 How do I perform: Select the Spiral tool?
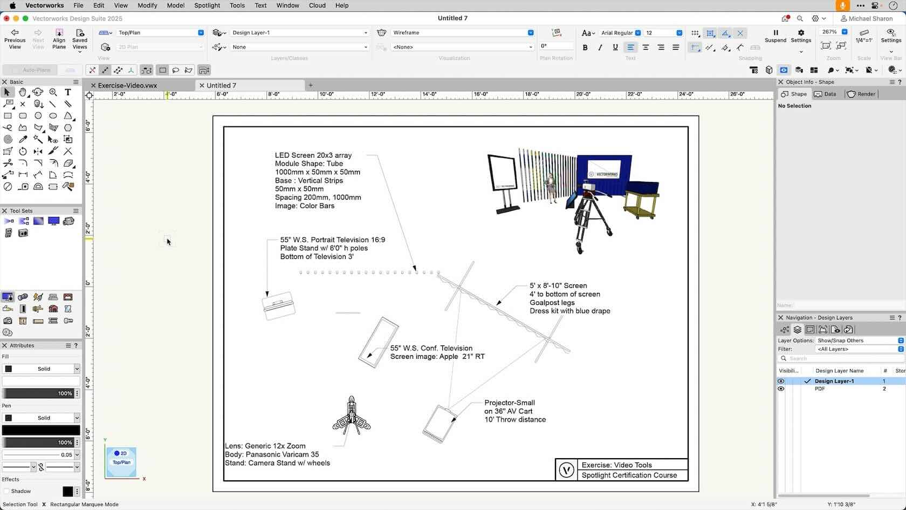click(8, 139)
